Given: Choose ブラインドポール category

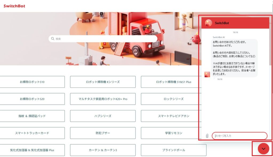Looking at the screenshot, I should [174, 150].
